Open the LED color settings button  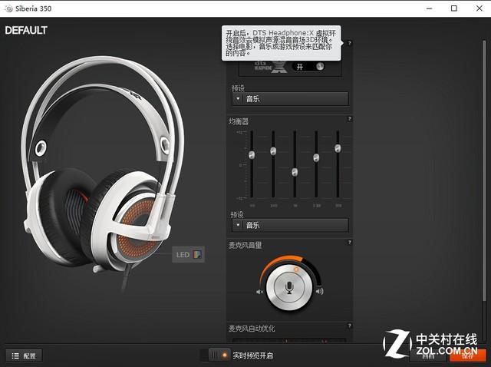pos(189,254)
